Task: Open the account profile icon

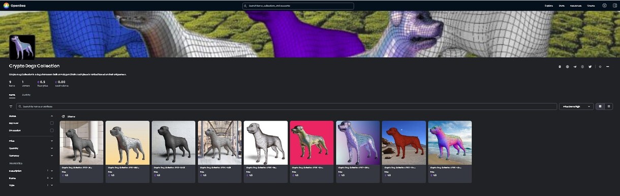Action: [604, 6]
